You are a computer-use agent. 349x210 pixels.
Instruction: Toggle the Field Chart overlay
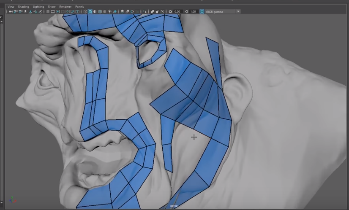click(x=68, y=11)
